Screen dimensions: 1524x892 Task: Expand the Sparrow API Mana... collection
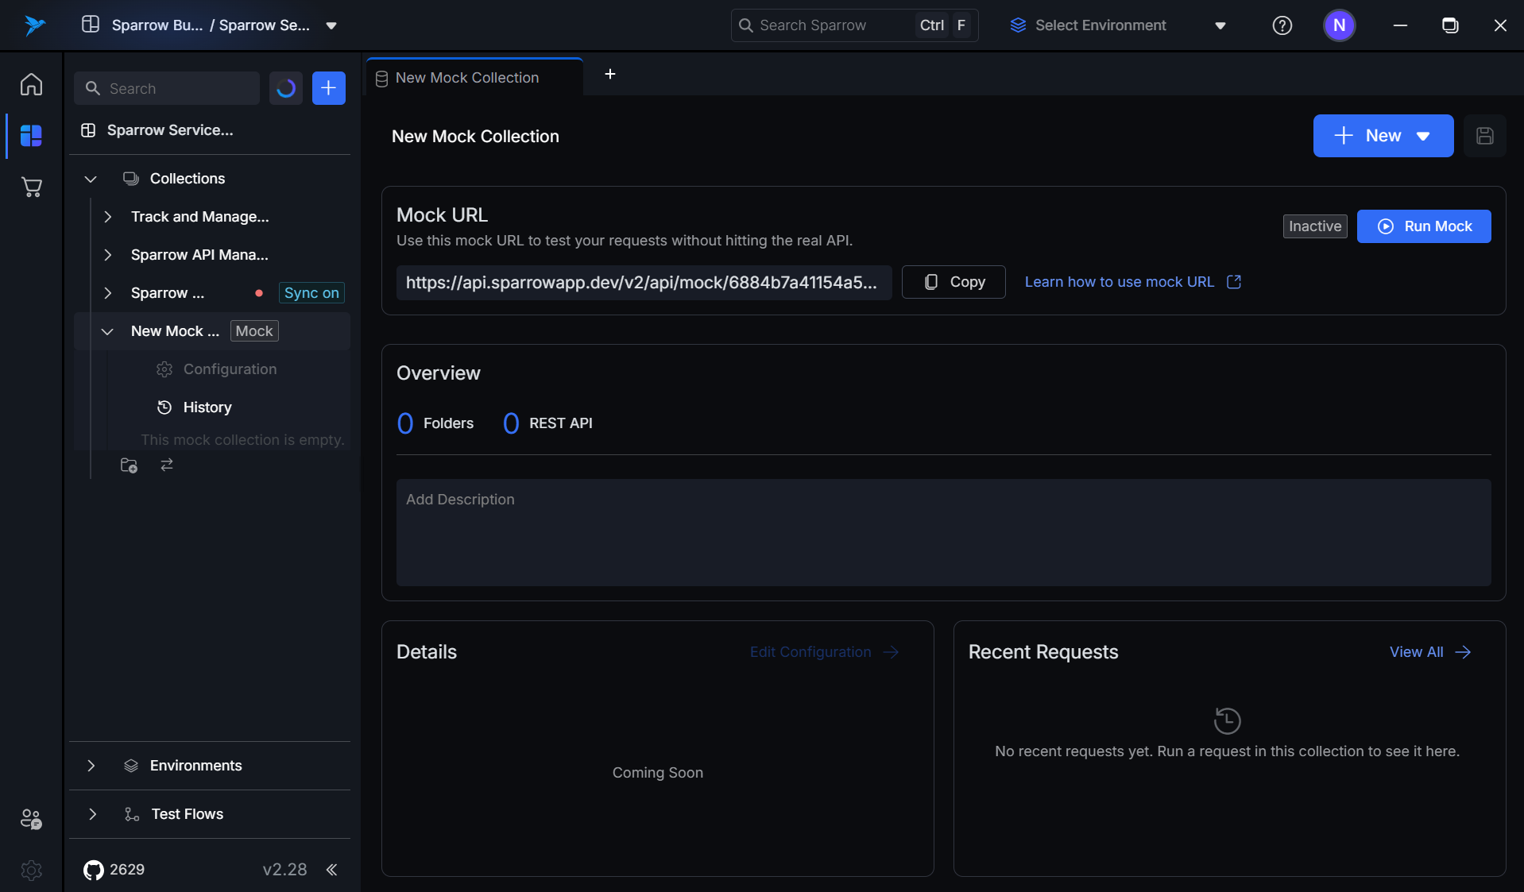click(108, 255)
